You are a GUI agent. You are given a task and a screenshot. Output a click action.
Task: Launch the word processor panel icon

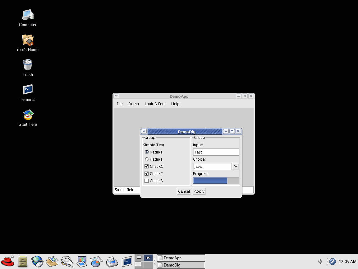pos(67,261)
